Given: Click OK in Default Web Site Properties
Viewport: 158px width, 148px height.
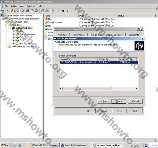Looking at the screenshot, I should (x=88, y=111).
